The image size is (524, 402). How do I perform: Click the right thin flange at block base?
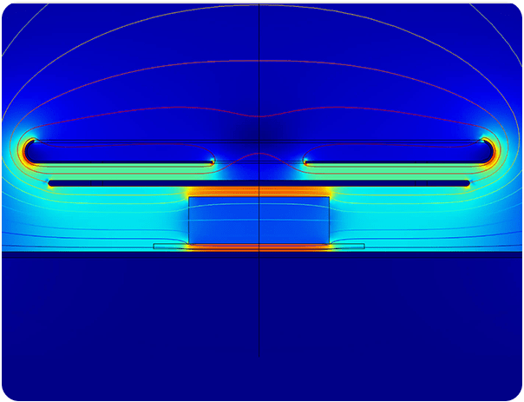pos(348,247)
